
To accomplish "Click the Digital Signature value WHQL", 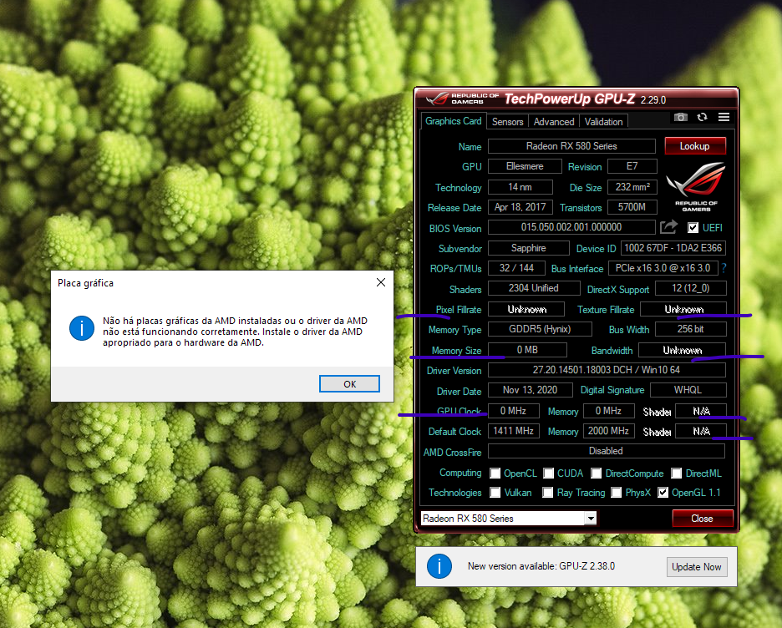I will 688,390.
